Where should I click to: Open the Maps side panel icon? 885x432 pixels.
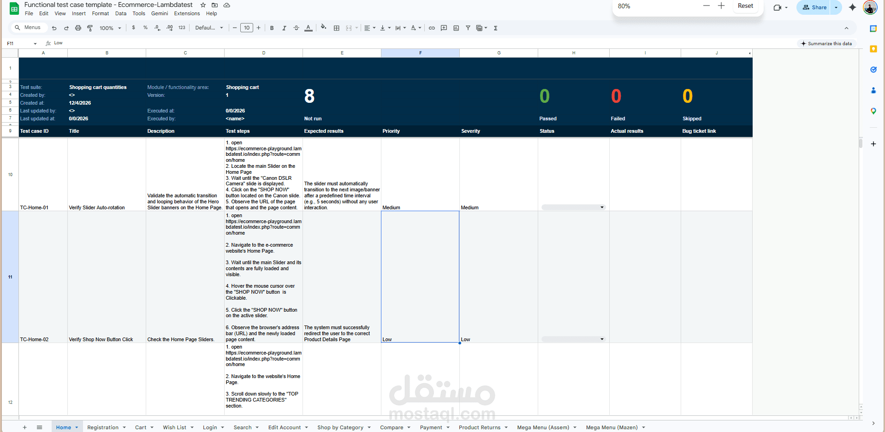click(x=873, y=111)
